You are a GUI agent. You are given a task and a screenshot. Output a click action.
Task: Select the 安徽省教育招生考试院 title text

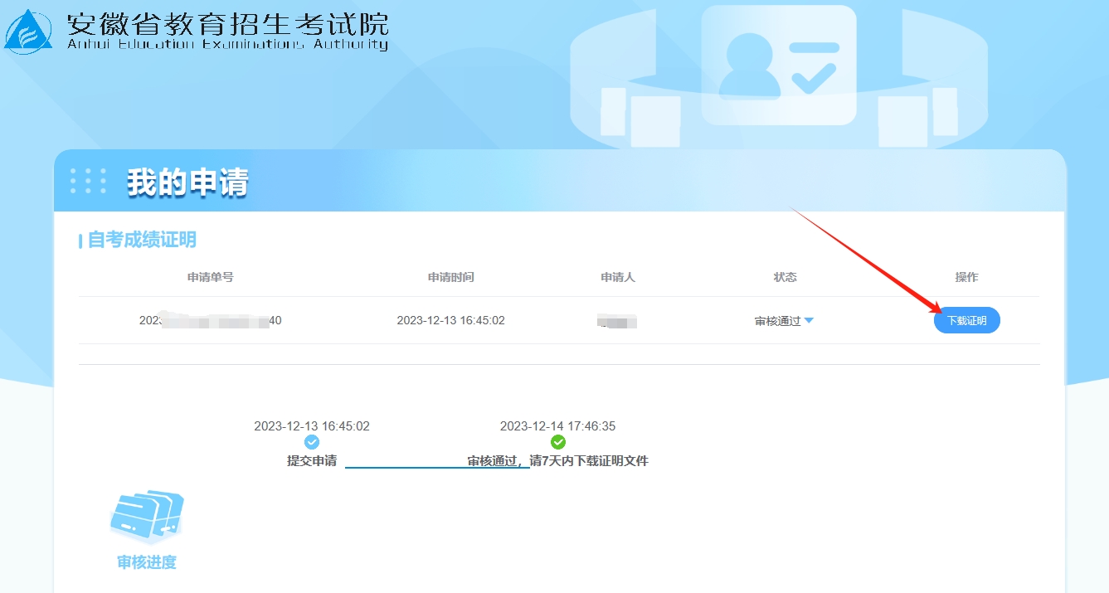coord(227,24)
